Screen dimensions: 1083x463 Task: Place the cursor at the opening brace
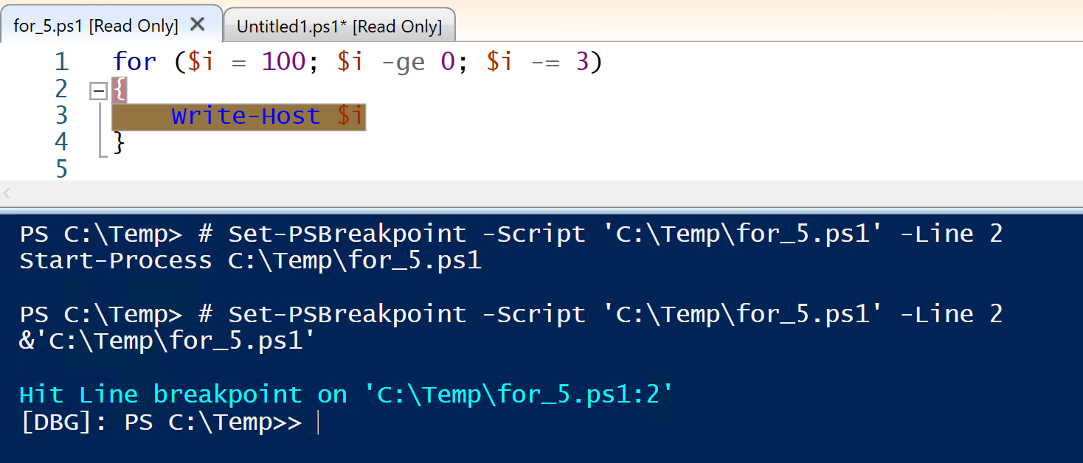pos(120,90)
